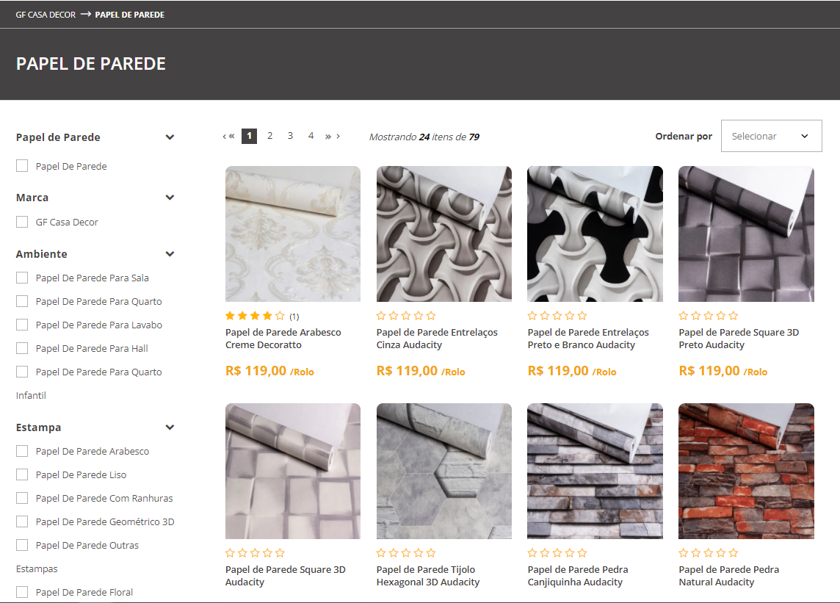Click 'Mostrando 24 itens de 79' text

click(x=424, y=137)
